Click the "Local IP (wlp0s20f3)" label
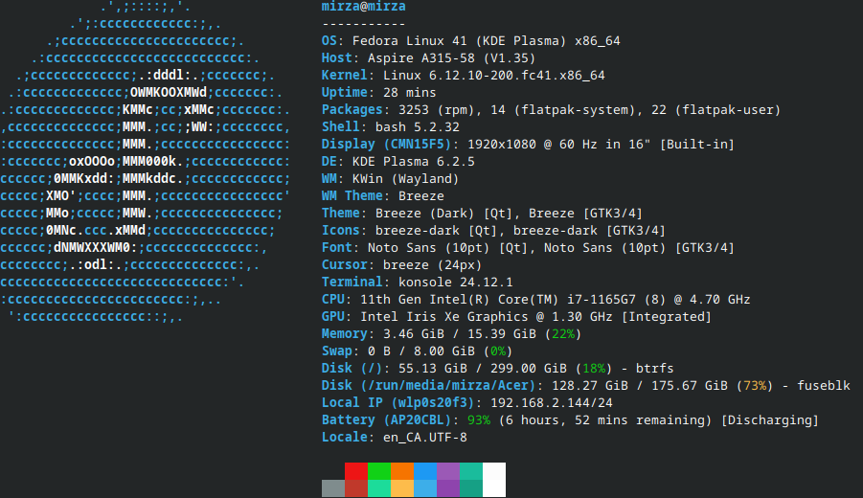 [397, 403]
